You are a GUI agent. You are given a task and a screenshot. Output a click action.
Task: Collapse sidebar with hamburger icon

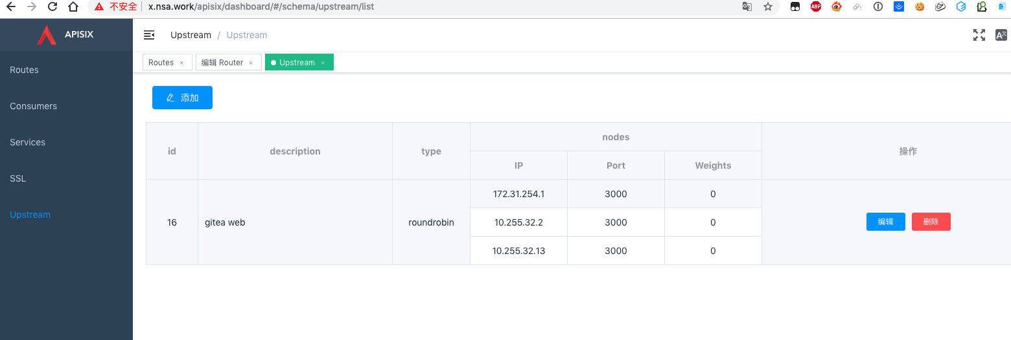point(149,35)
